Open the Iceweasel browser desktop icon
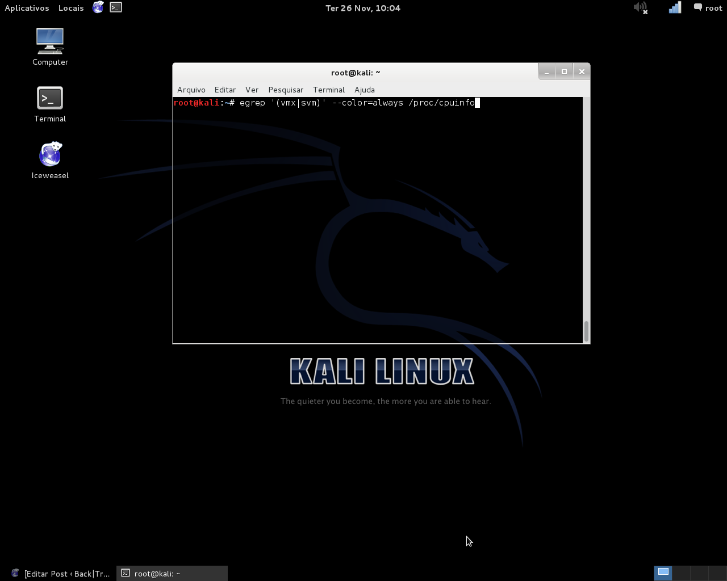 (x=50, y=161)
